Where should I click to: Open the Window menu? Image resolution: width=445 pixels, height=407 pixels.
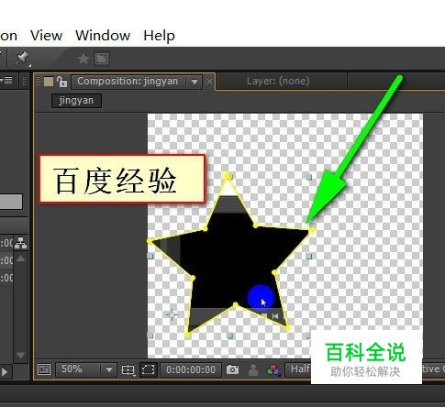coord(103,36)
